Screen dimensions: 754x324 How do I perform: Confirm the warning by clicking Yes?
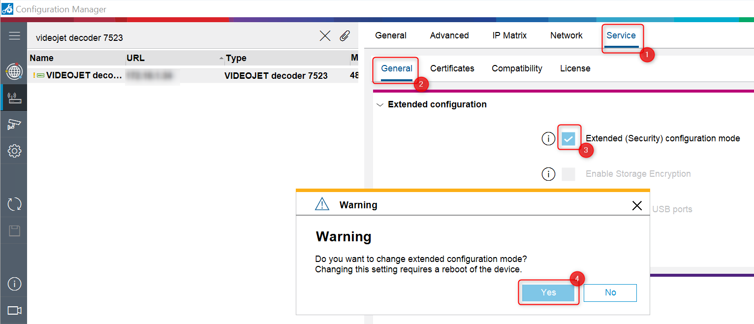[x=548, y=292]
